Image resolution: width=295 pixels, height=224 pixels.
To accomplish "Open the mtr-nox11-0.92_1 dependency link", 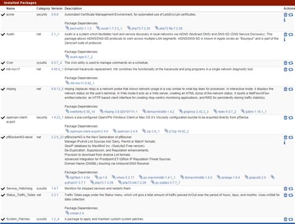I will tap(80, 83).
